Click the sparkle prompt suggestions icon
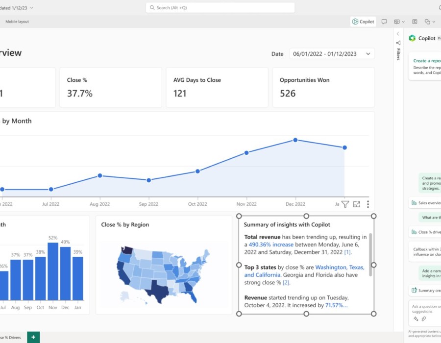The width and height of the screenshot is (441, 343). (416, 318)
